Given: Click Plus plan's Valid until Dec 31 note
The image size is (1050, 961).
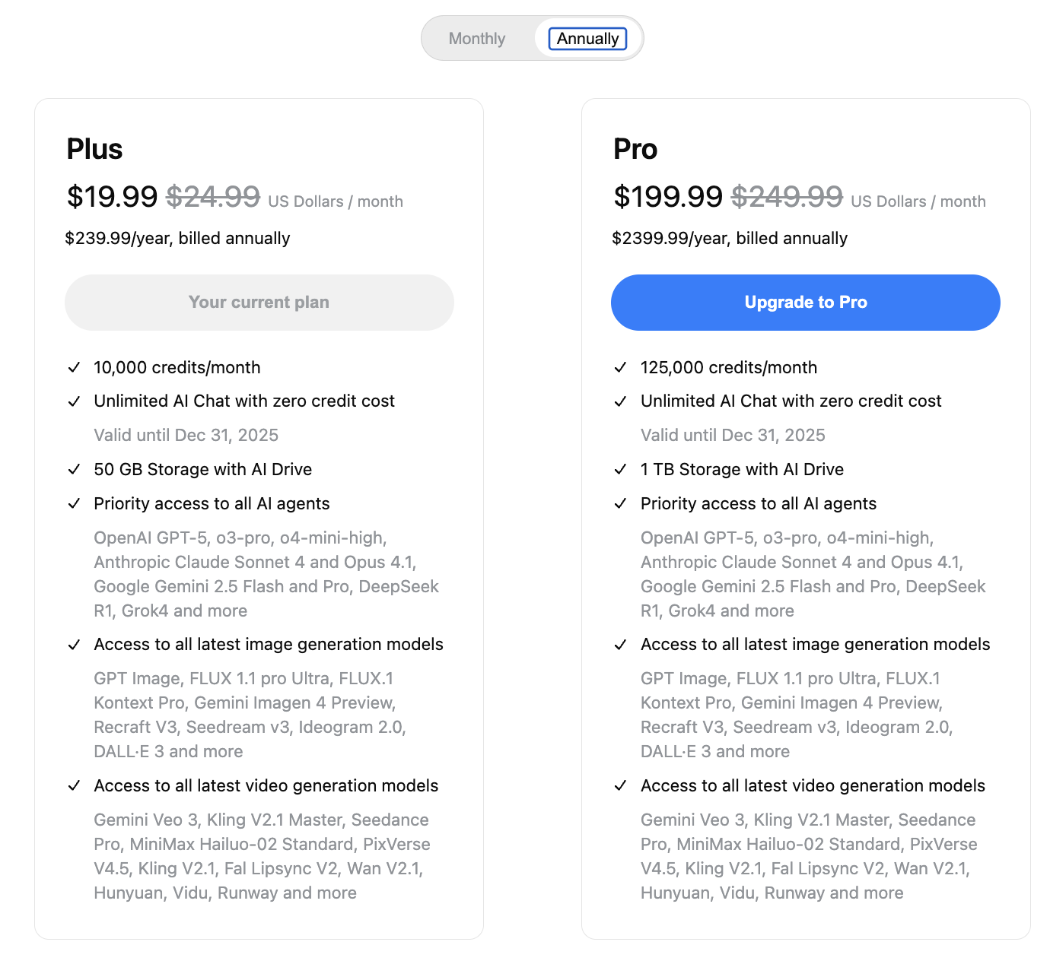Looking at the screenshot, I should pyautogui.click(x=186, y=436).
